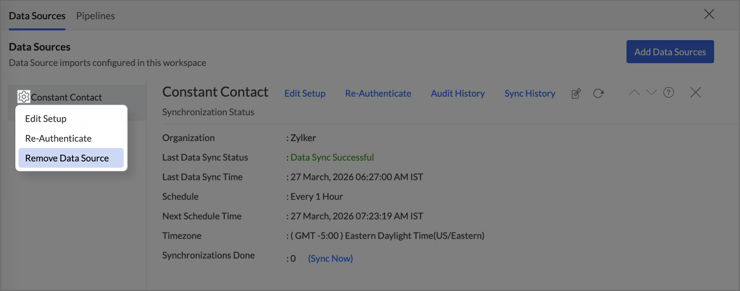Click the refresh sync icon

(x=598, y=93)
